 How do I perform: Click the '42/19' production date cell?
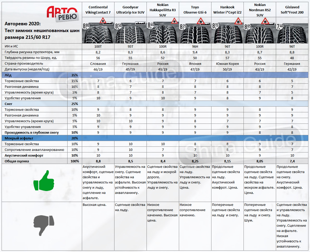point(292,69)
